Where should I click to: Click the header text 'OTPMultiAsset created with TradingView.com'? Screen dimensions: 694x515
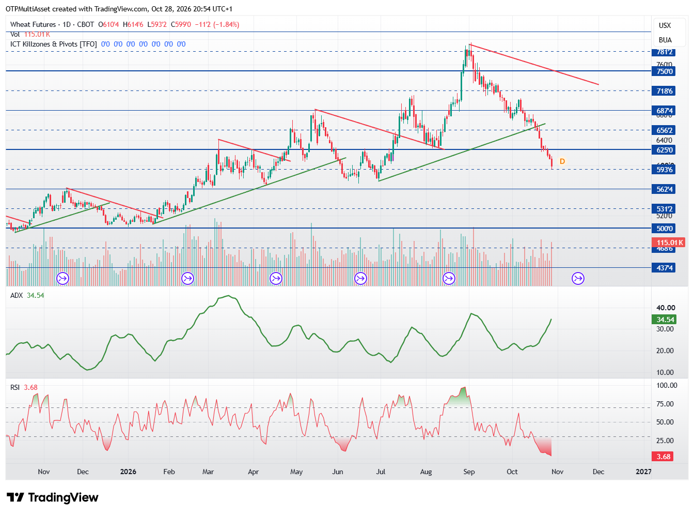pos(76,9)
